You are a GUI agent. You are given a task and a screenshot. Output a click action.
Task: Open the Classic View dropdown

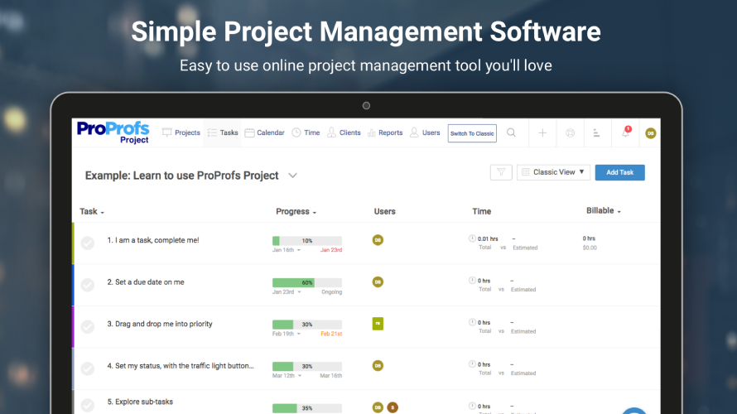tap(553, 172)
